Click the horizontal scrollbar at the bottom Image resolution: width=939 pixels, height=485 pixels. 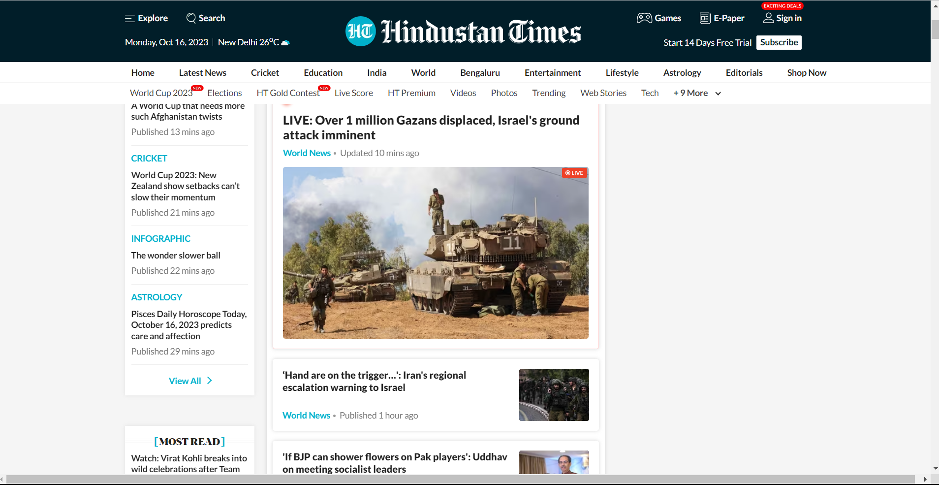(x=461, y=479)
